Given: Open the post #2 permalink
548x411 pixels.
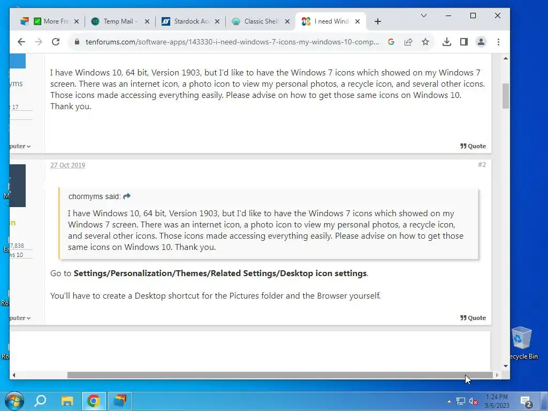Looking at the screenshot, I should [x=482, y=165].
